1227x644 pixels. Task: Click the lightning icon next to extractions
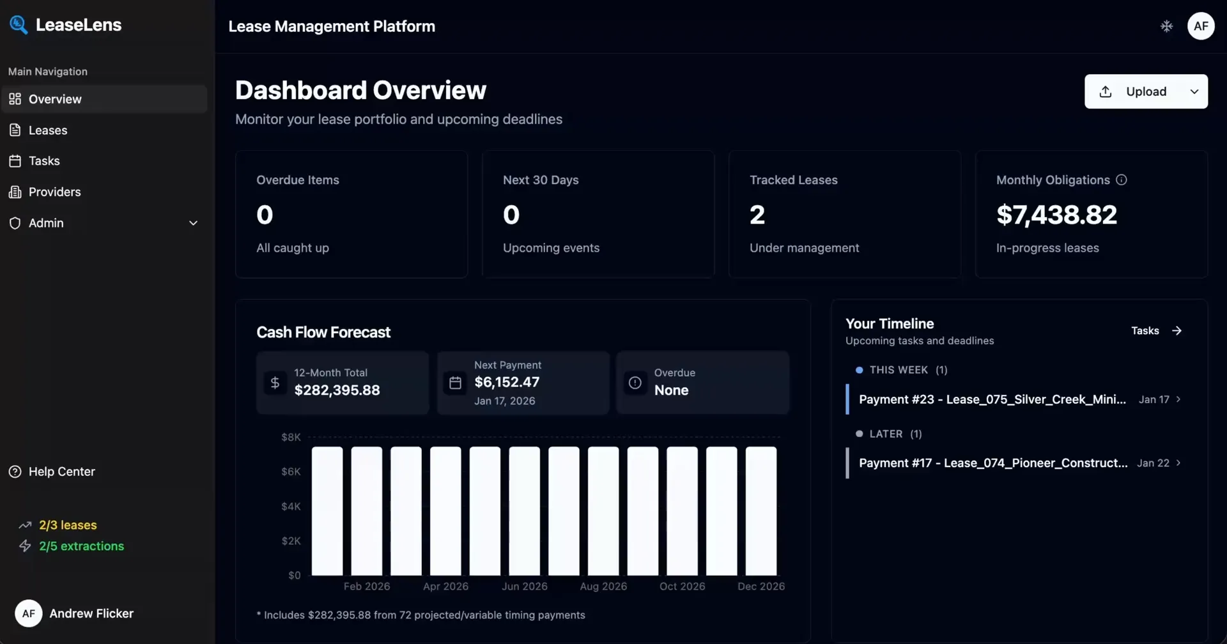coord(25,546)
